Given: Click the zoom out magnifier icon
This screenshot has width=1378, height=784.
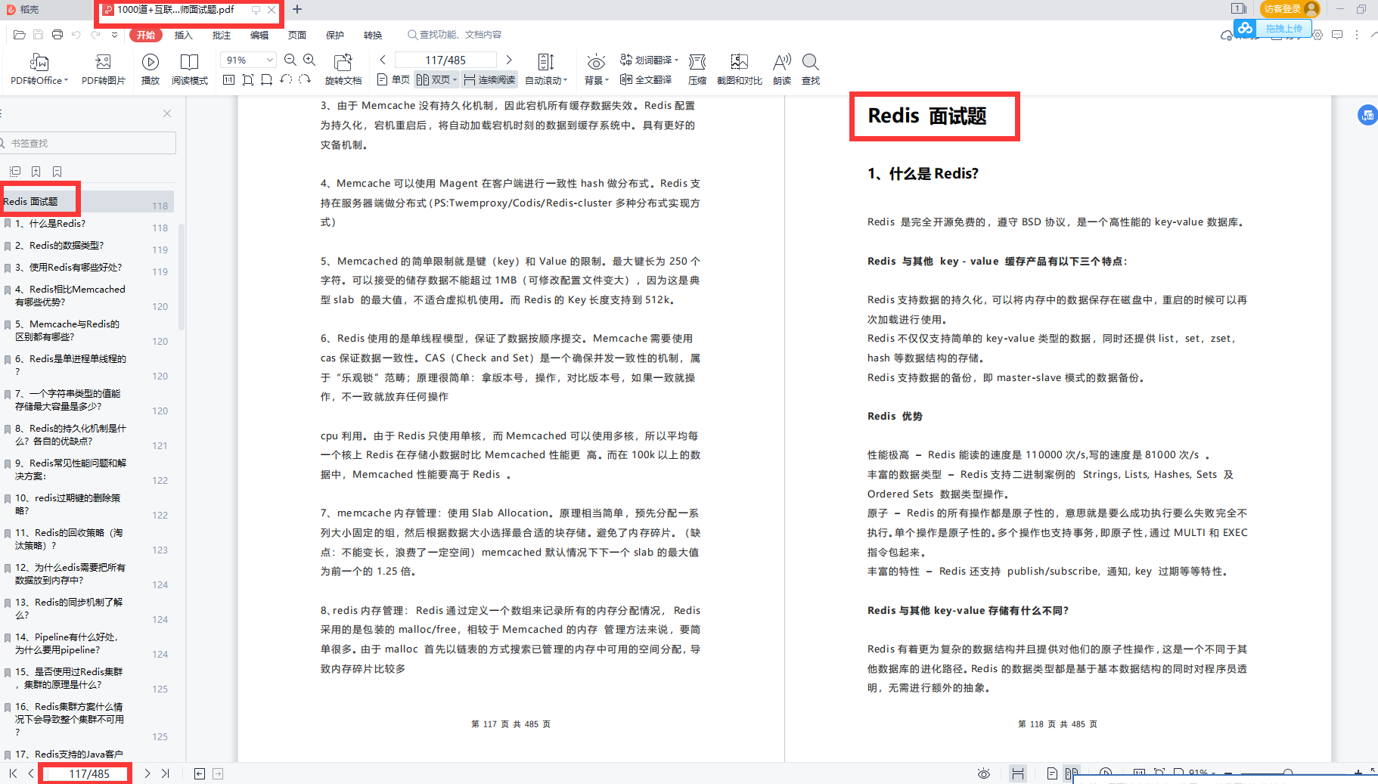Looking at the screenshot, I should click(290, 60).
